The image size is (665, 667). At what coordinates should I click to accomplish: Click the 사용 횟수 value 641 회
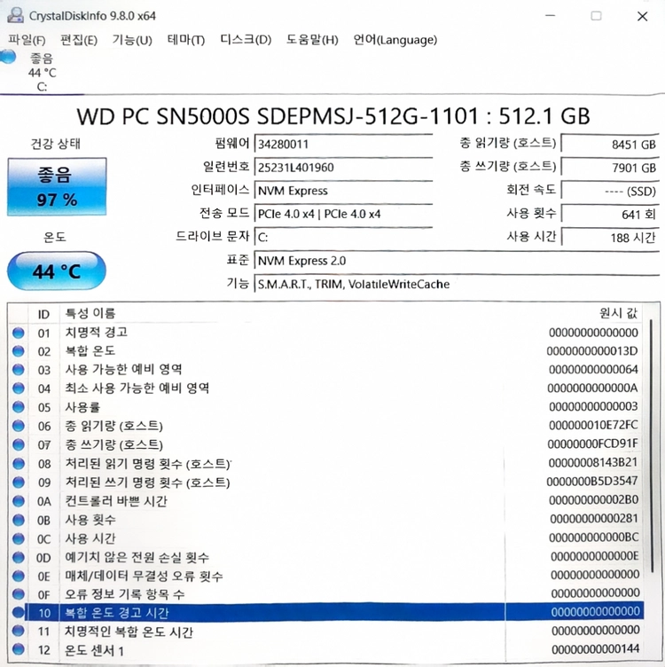(x=610, y=214)
